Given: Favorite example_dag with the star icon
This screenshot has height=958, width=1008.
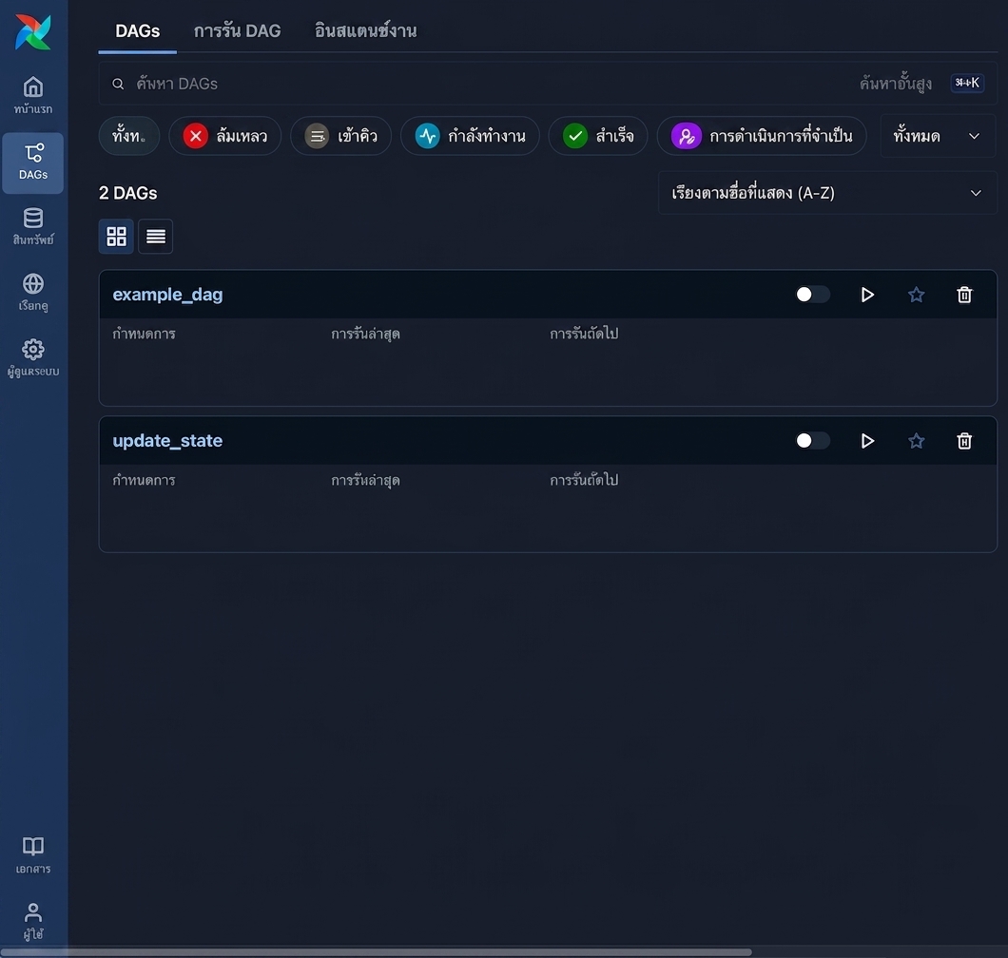Looking at the screenshot, I should pos(916,295).
